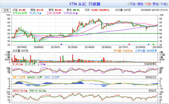This screenshot has width=169, height=104.
Task: Click the 漲跌 +0.80 (+0.99%) change value
Action: [97, 10]
